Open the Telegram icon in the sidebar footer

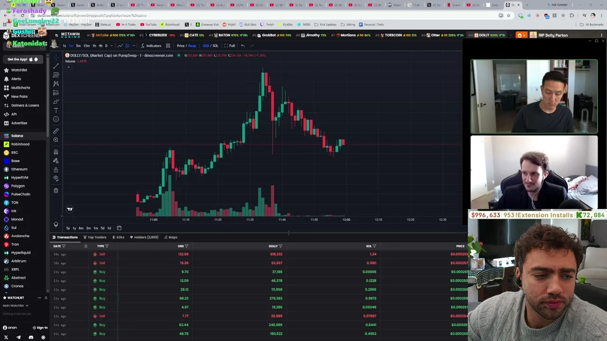18,338
